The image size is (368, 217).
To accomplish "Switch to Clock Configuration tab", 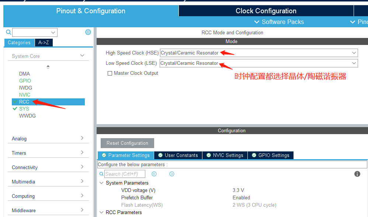I will click(266, 11).
